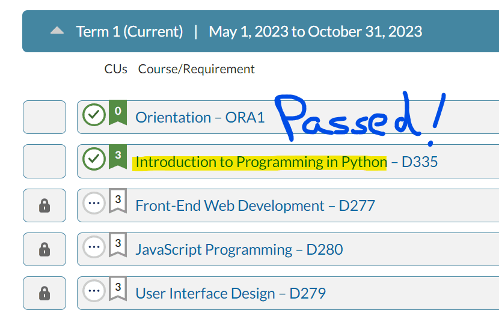Image resolution: width=499 pixels, height=328 pixels.
Task: Click the 3 CU bookmark for Front-End Web Development
Action: pyautogui.click(x=118, y=201)
